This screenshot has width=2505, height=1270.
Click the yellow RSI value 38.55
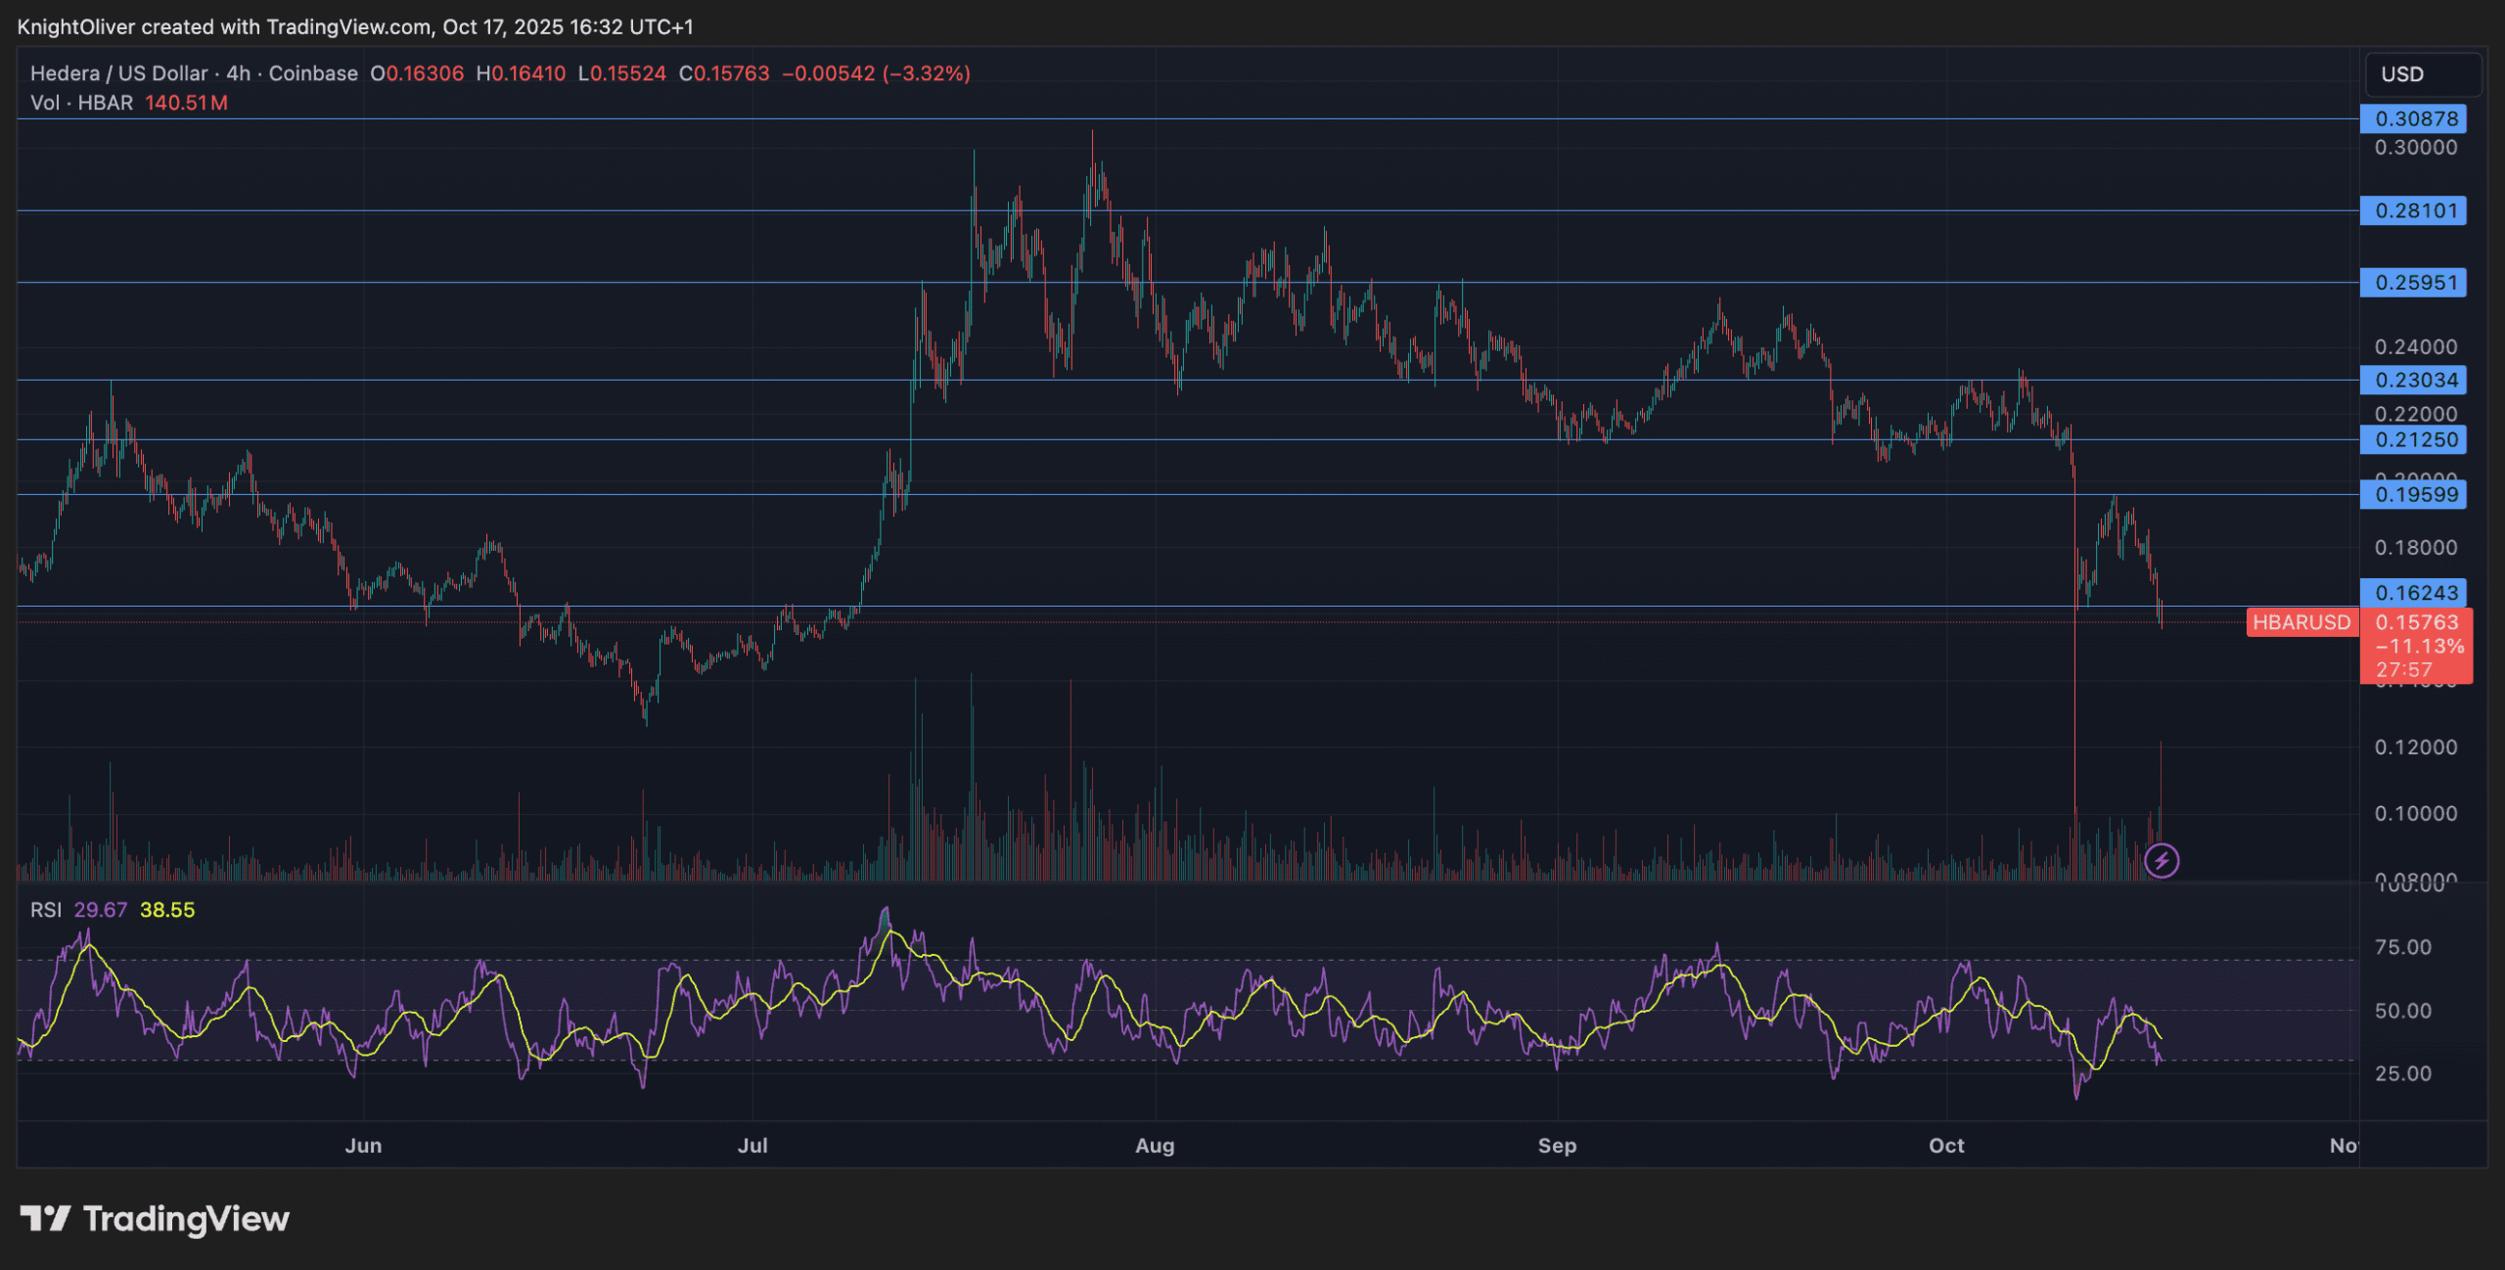(x=167, y=910)
